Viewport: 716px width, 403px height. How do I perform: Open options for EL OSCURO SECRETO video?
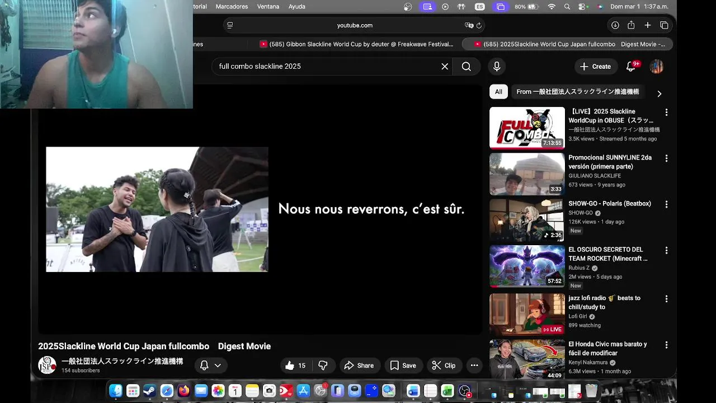[666, 250]
